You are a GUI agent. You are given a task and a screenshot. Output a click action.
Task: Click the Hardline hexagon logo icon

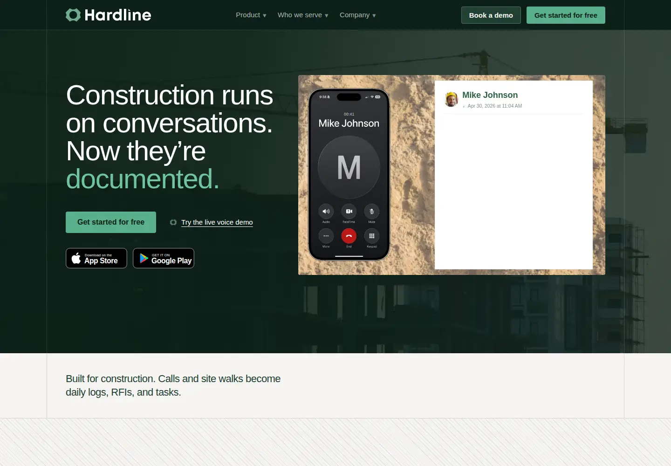click(73, 15)
